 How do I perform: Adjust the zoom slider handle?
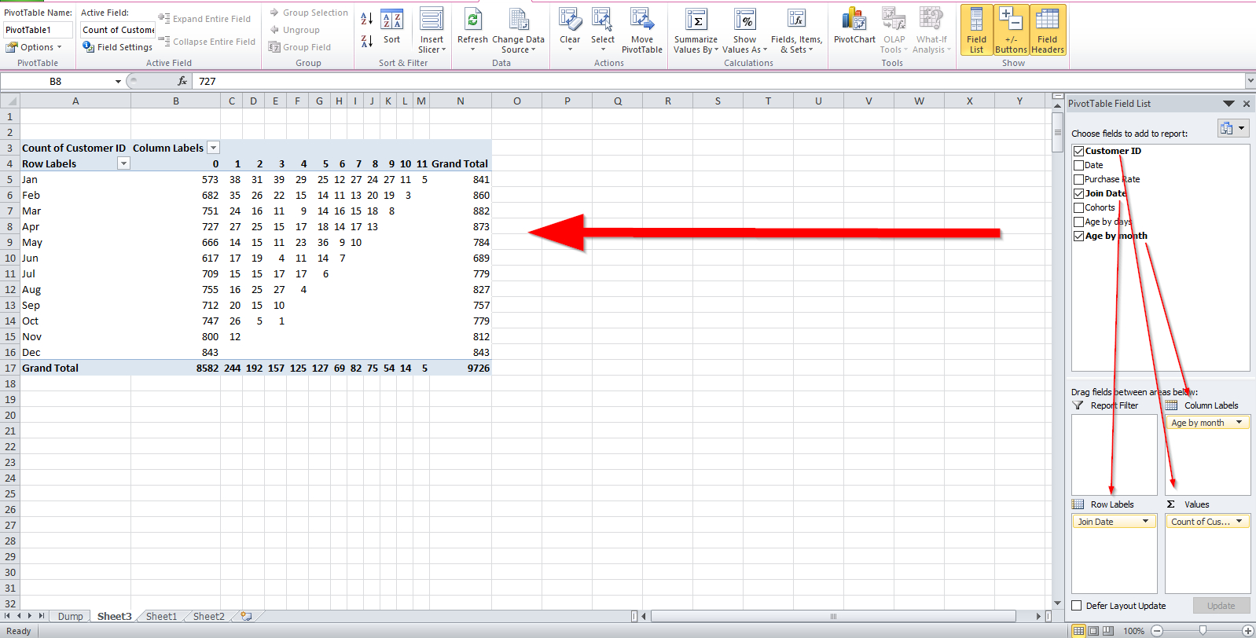(x=1203, y=631)
